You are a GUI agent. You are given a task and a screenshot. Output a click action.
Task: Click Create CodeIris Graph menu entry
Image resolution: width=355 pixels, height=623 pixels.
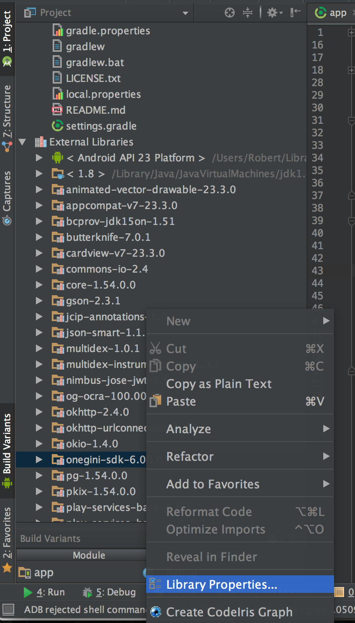pyautogui.click(x=229, y=612)
